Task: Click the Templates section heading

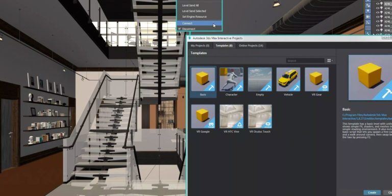Action: (x=199, y=53)
